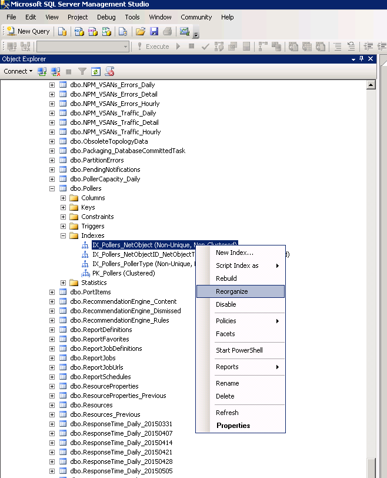Click the Object Explorer delete-script icon
Viewport: 387px width, 478px height.
(x=109, y=72)
